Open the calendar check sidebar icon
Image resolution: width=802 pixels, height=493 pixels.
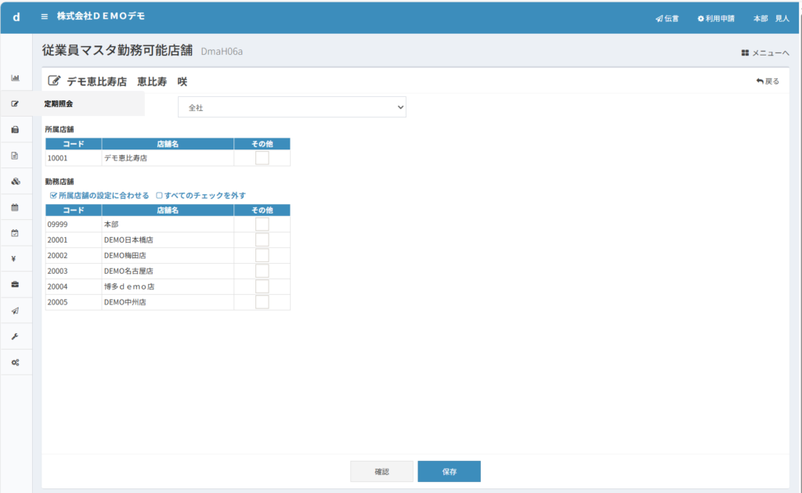15,233
